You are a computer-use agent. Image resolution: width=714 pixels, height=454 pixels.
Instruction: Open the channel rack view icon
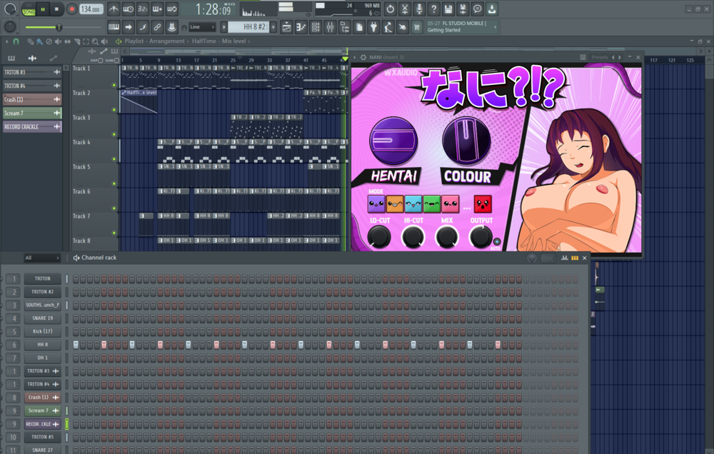point(316,27)
